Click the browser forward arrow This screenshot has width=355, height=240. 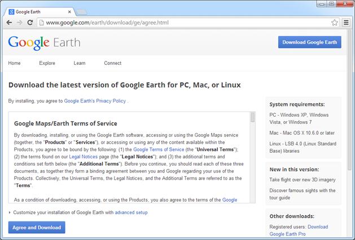pos(20,23)
